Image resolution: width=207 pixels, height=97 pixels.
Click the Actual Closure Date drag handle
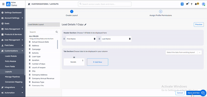point(30,42)
